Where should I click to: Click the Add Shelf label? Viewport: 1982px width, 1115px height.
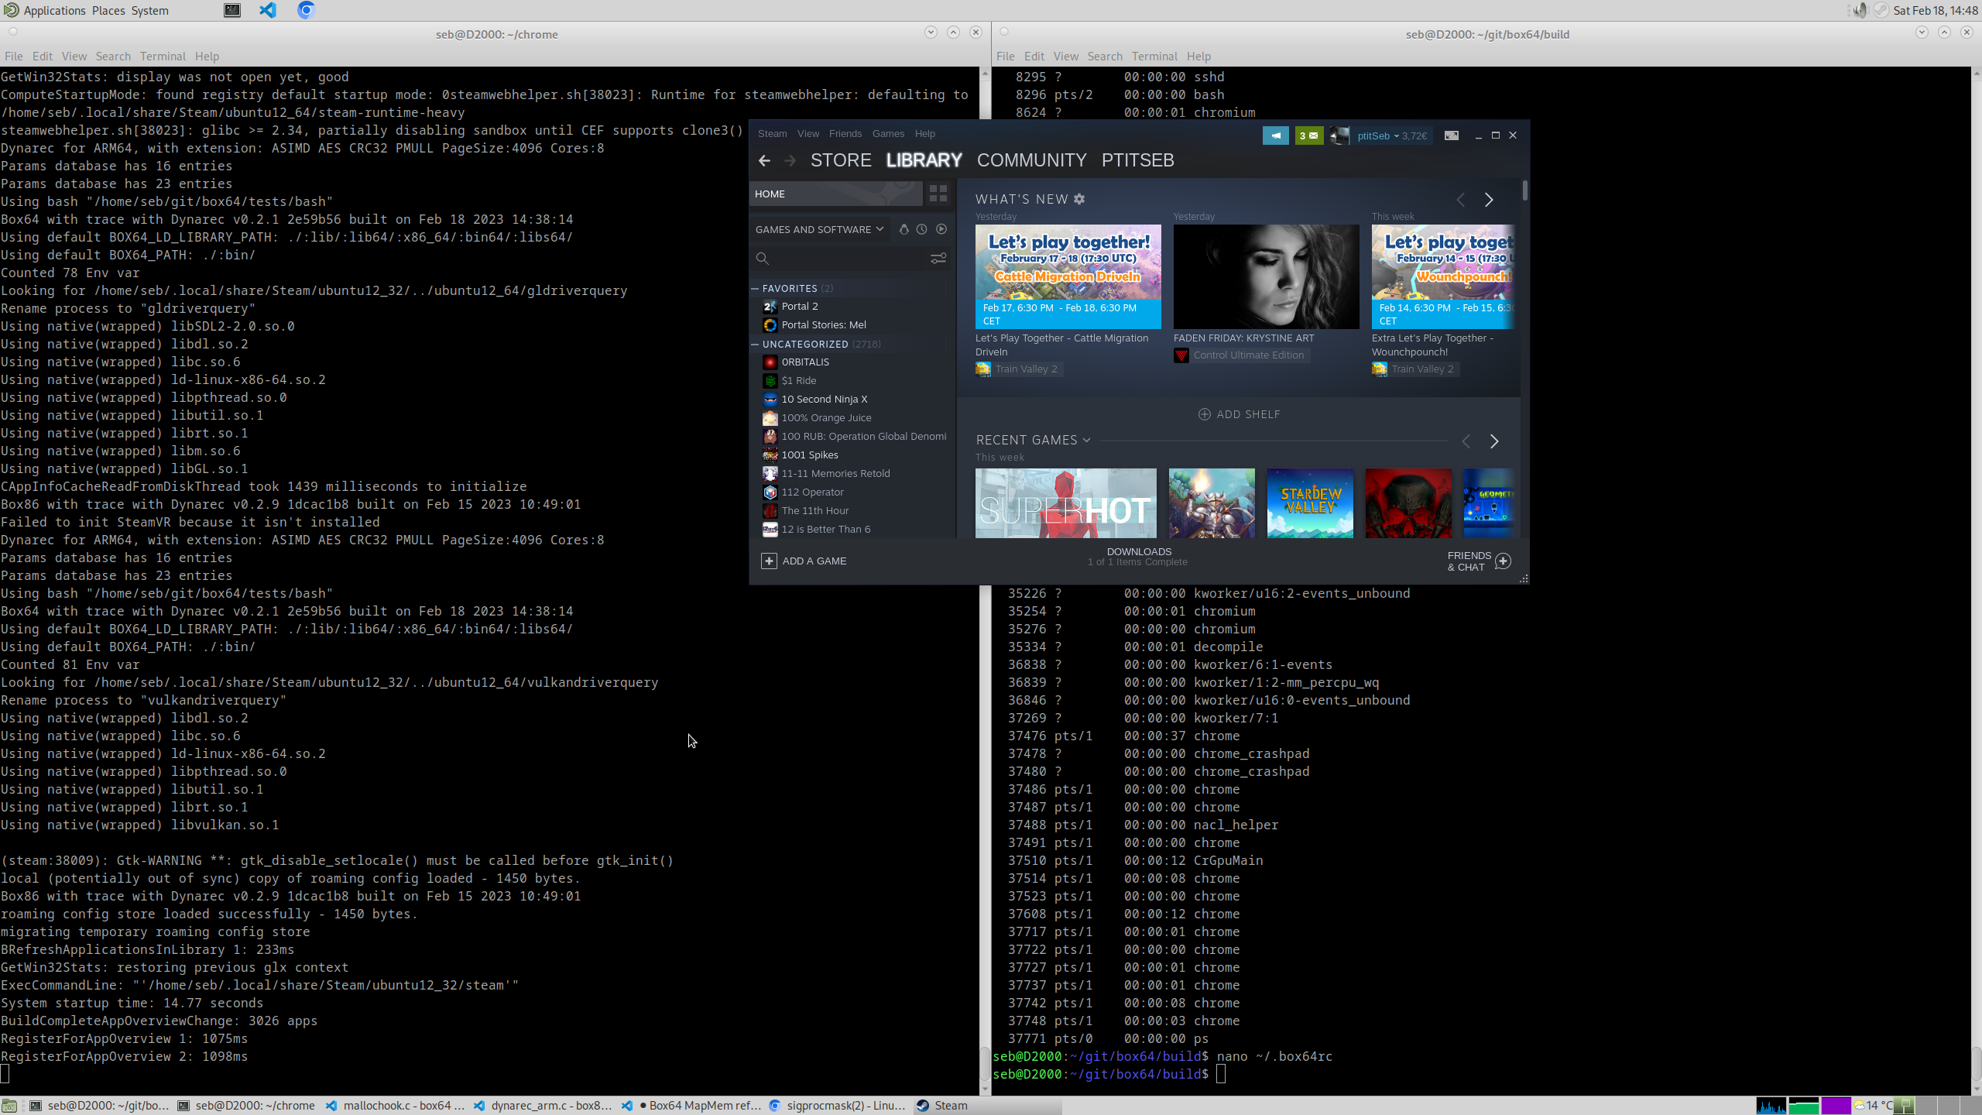[x=1248, y=414]
